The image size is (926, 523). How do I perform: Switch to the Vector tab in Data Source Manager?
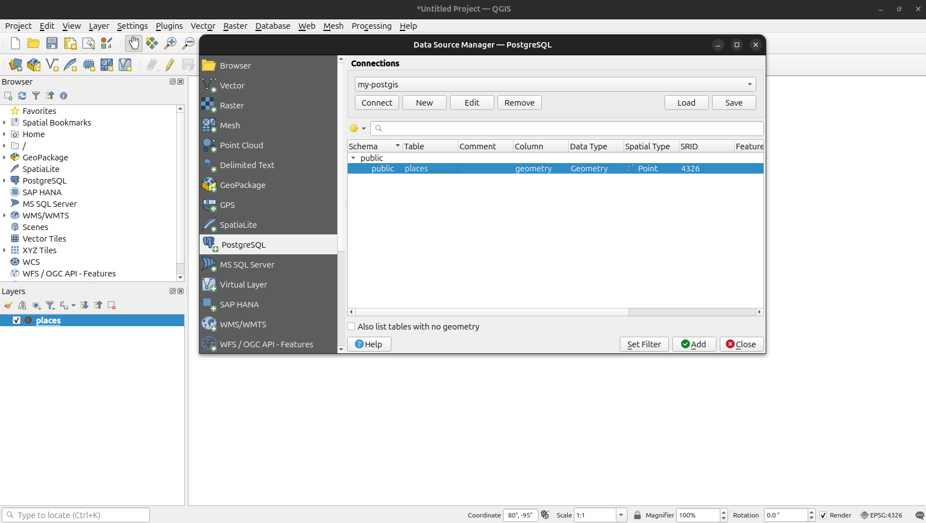(x=232, y=85)
